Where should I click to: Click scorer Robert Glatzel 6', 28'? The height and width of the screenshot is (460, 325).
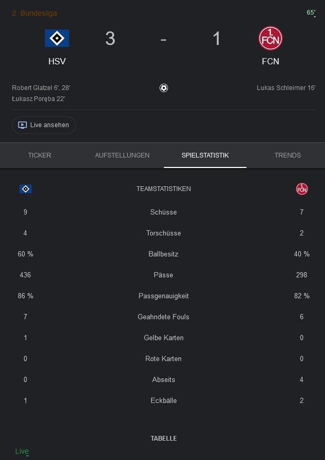tap(41, 88)
